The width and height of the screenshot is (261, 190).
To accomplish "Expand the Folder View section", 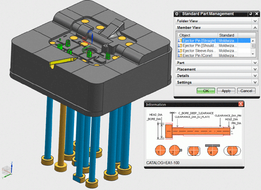I will (x=255, y=21).
